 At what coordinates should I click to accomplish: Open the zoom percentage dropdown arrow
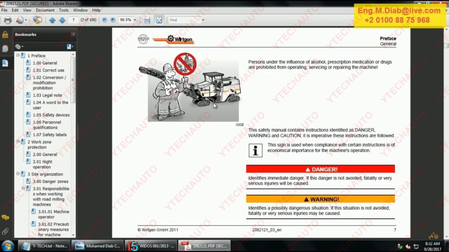coord(135,20)
